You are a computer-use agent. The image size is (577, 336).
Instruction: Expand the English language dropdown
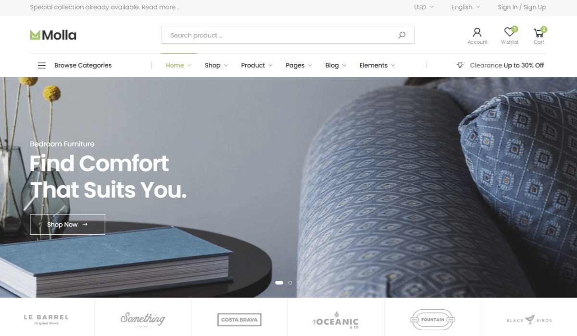[x=465, y=7]
